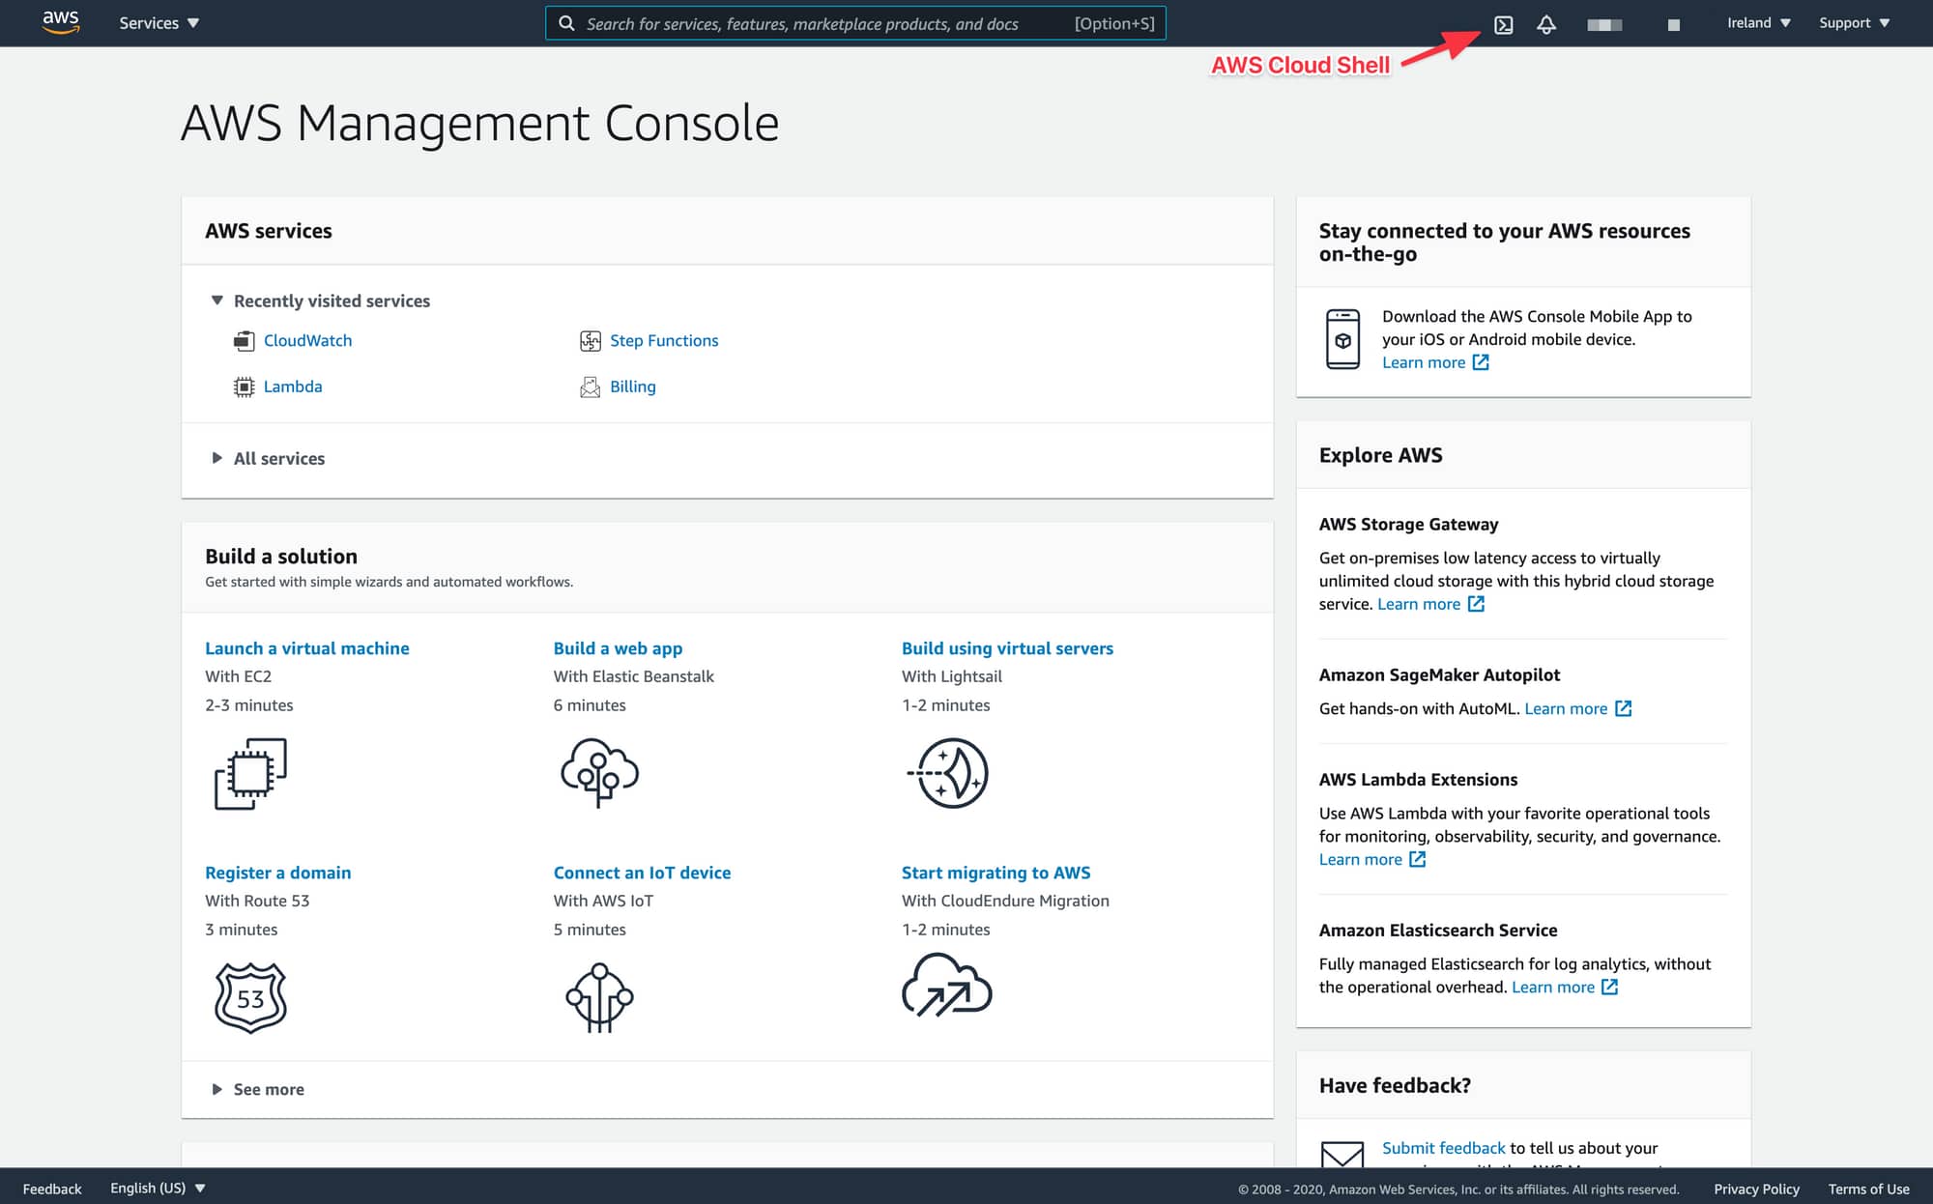Screen dimensions: 1933x1204
Task: Open external link icon under Mobile App
Action: coord(1481,362)
